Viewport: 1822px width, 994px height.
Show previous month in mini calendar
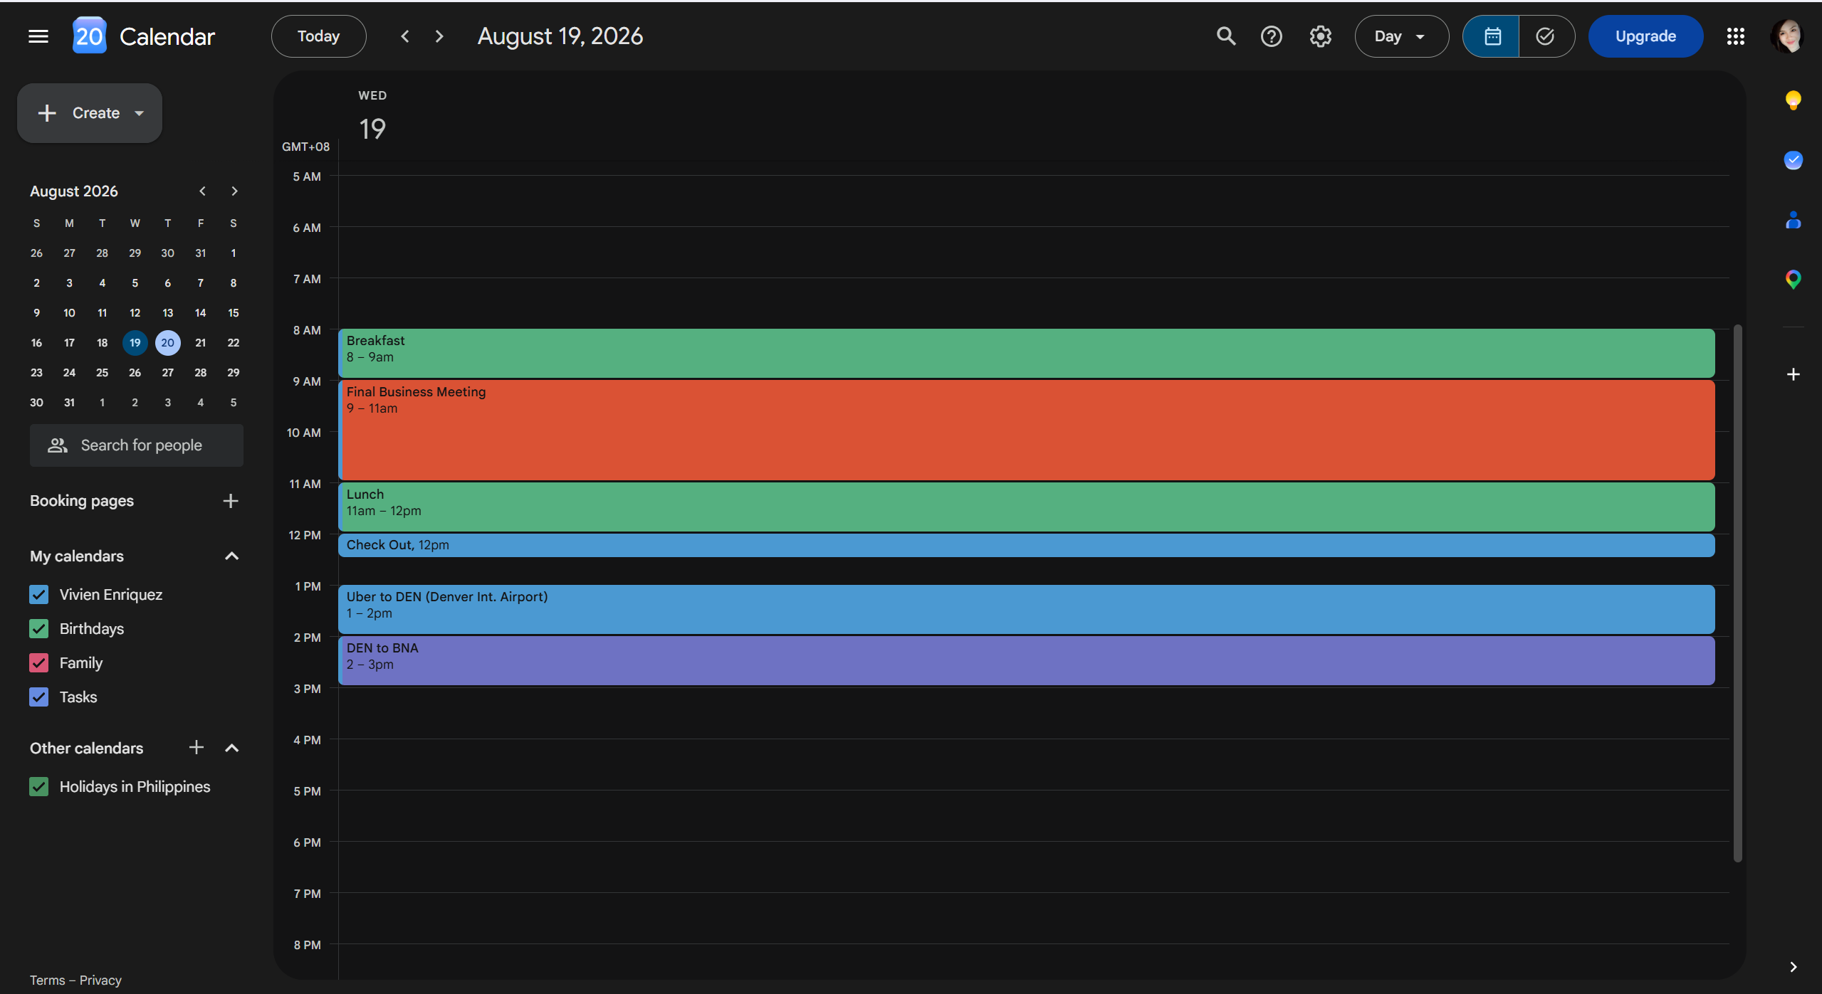pos(203,191)
